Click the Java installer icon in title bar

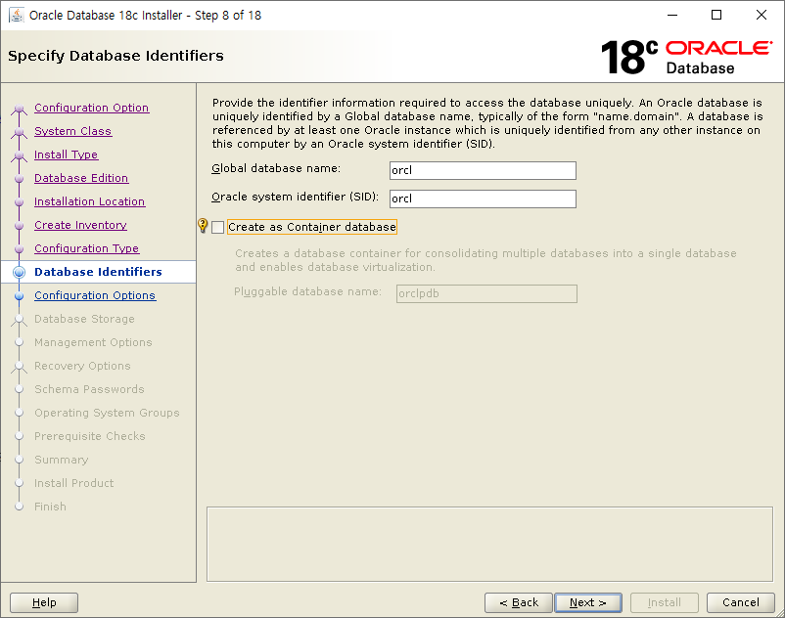point(17,16)
